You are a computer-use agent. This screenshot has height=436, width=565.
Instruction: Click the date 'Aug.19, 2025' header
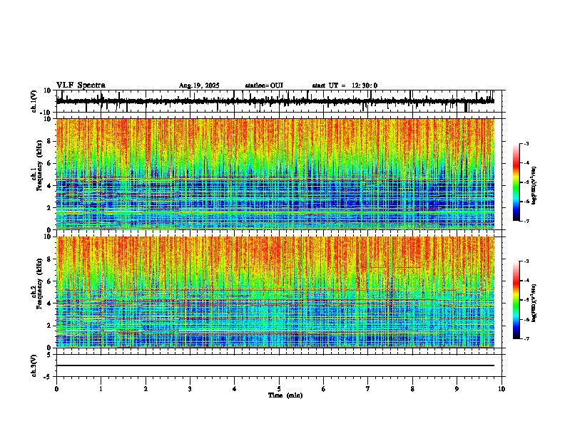click(x=199, y=85)
